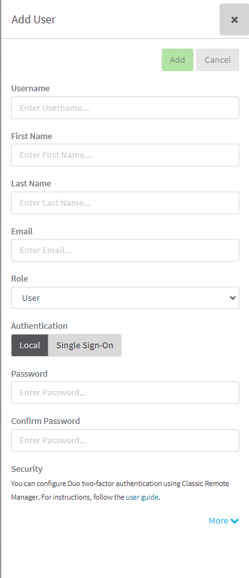The height and width of the screenshot is (578, 249).
Task: Click the Add User panel title
Action: coord(34,19)
